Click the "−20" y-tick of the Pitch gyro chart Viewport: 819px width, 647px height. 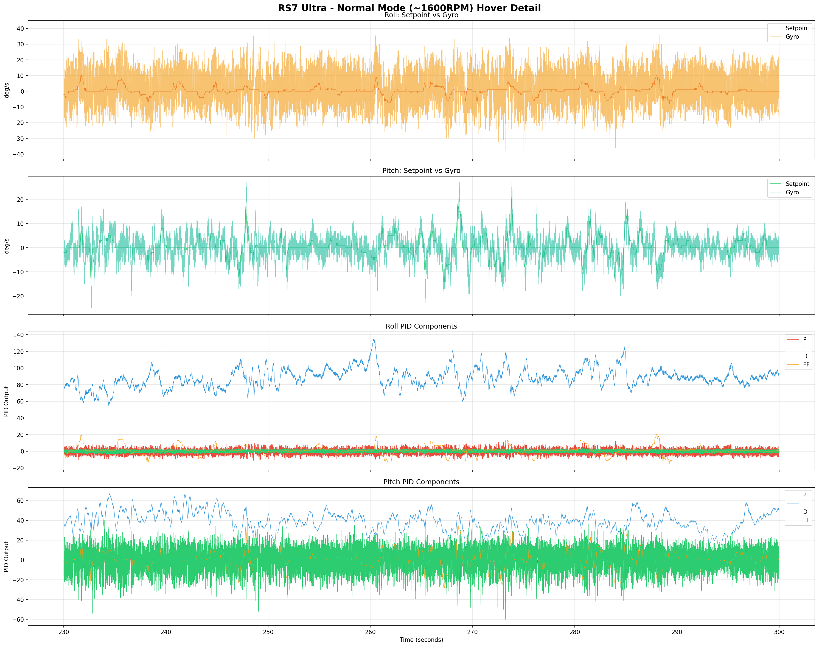pos(17,296)
